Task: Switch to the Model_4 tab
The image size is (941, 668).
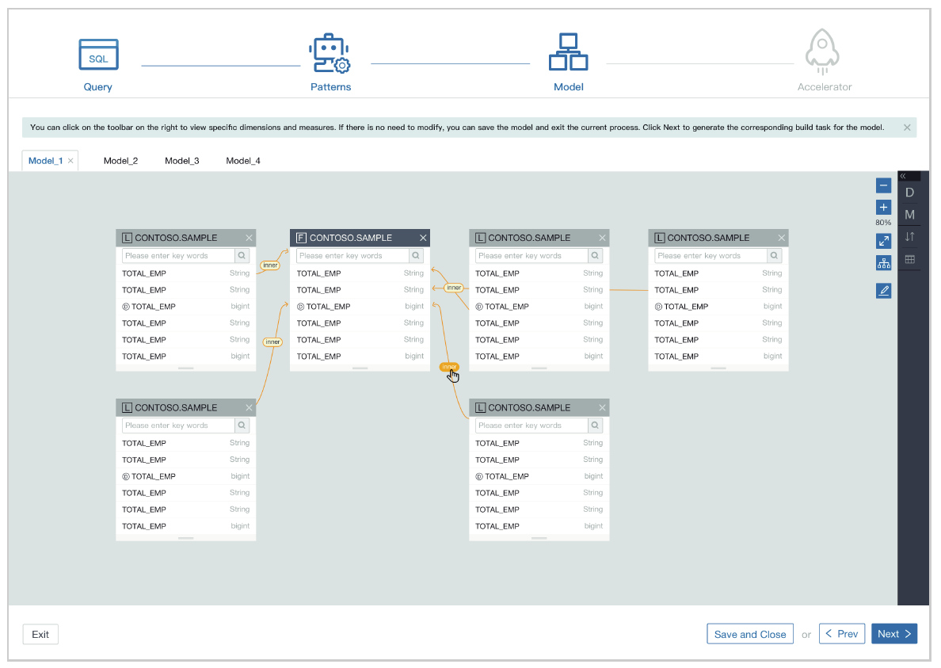Action: pyautogui.click(x=243, y=161)
